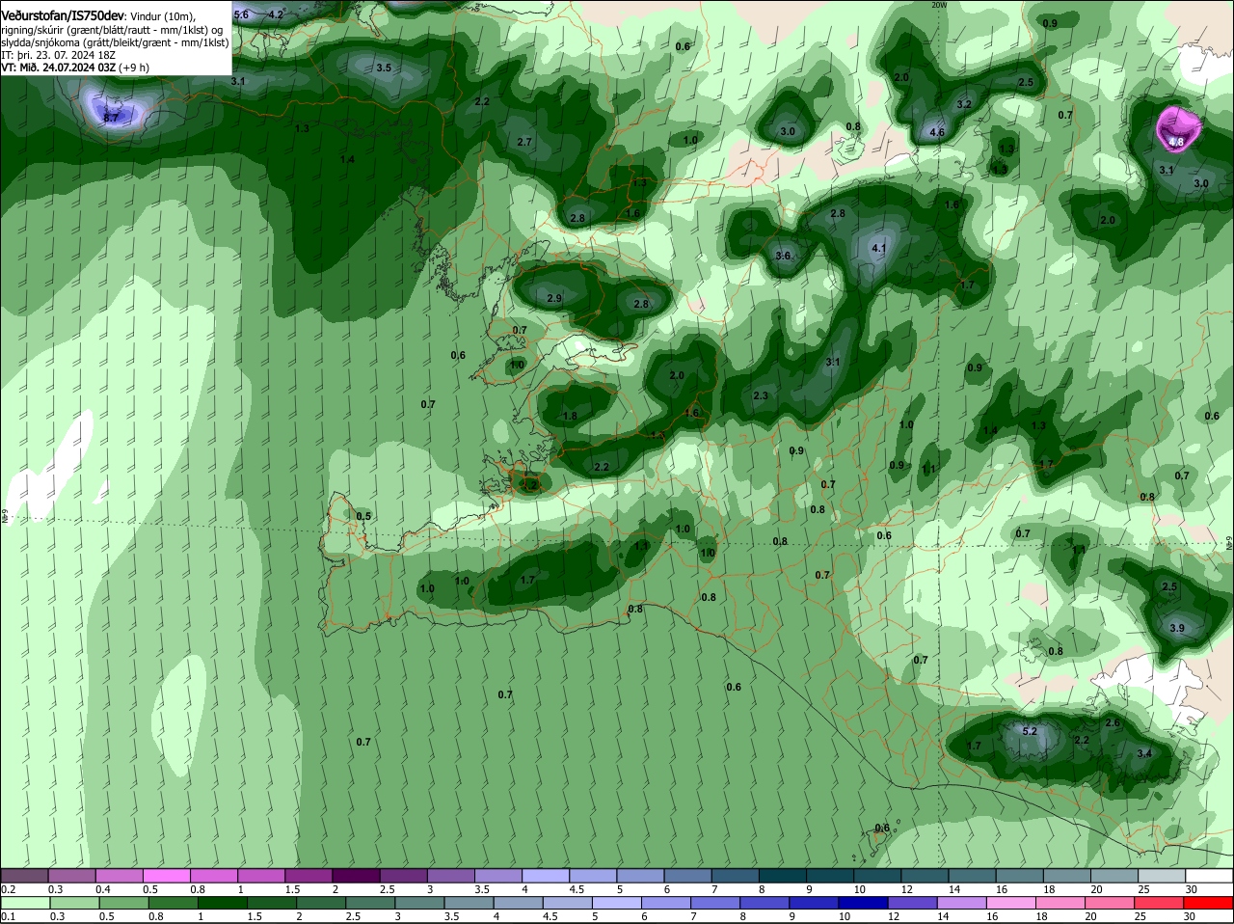Click the 4.1 precipitation value on the map
This screenshot has height=924, width=1234.
pos(878,248)
